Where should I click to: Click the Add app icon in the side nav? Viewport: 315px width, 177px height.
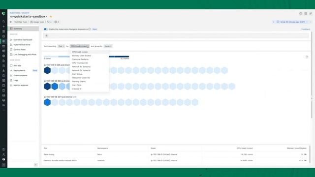(x=11, y=65)
